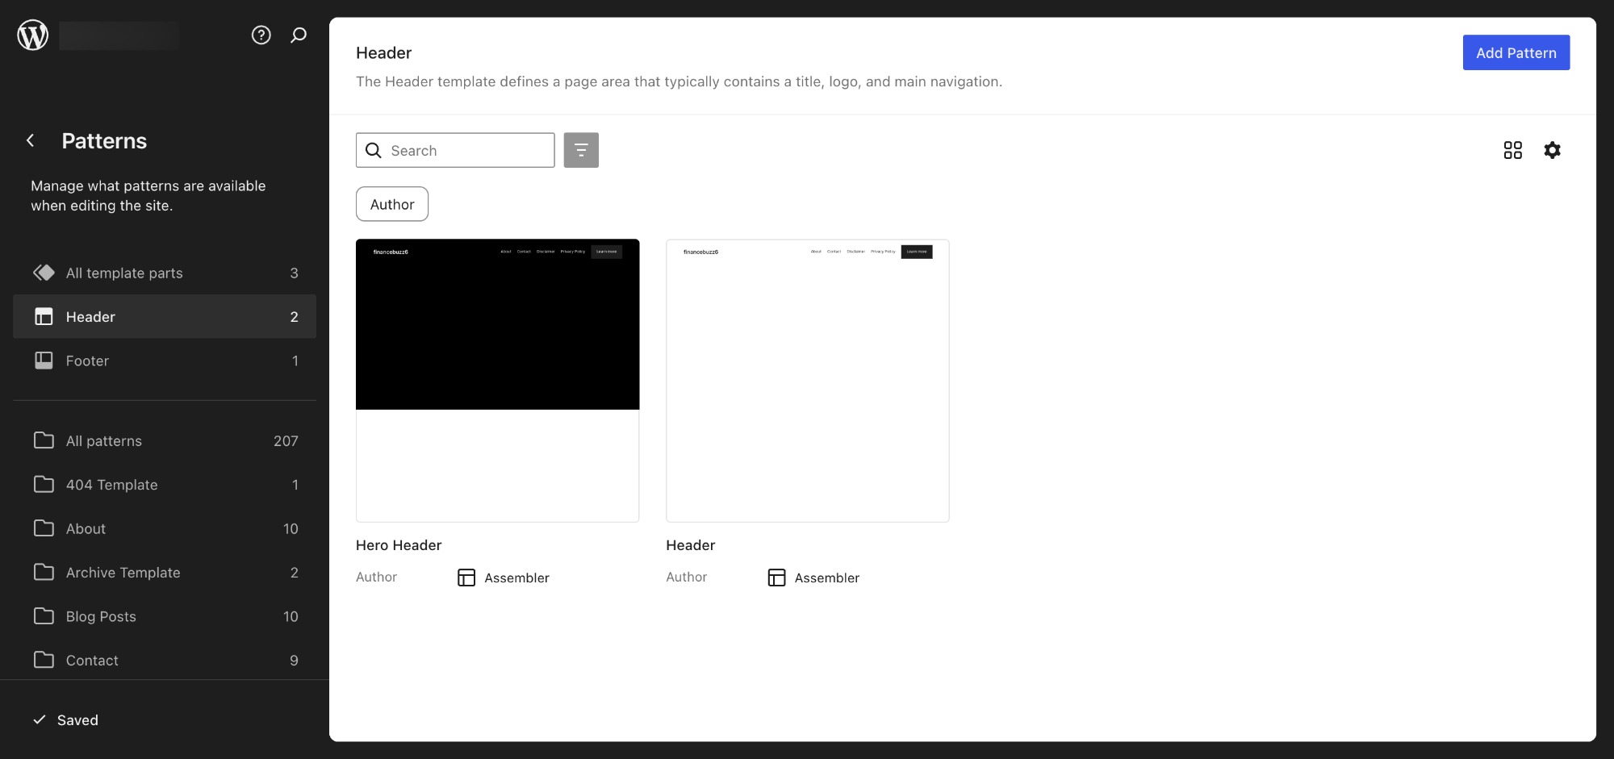1614x759 pixels.
Task: Select All template parts category
Action: (165, 273)
